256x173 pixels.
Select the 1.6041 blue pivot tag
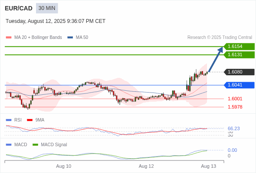tap(239, 85)
